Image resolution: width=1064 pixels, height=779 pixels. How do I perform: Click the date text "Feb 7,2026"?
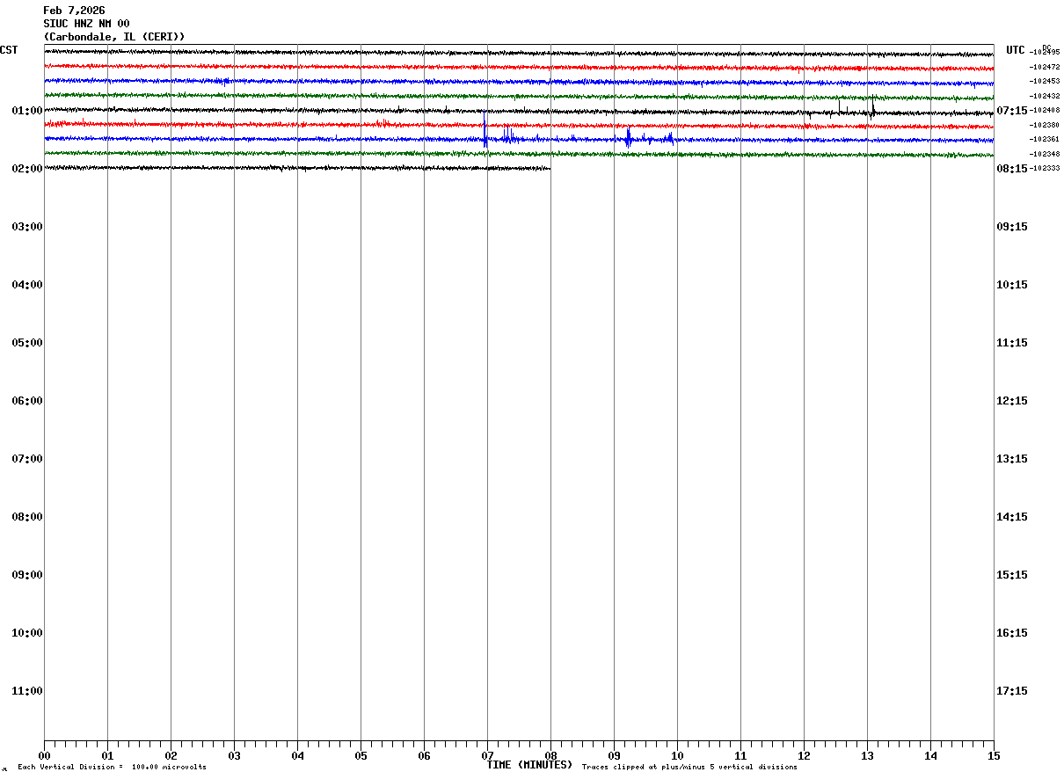[74, 11]
